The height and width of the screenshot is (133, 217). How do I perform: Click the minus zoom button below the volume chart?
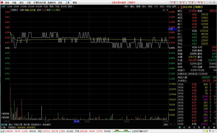click(x=175, y=124)
